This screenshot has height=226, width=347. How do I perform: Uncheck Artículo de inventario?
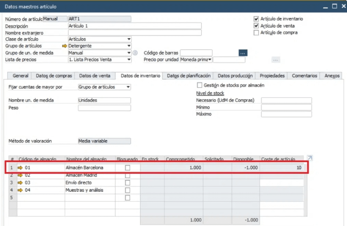pos(256,19)
